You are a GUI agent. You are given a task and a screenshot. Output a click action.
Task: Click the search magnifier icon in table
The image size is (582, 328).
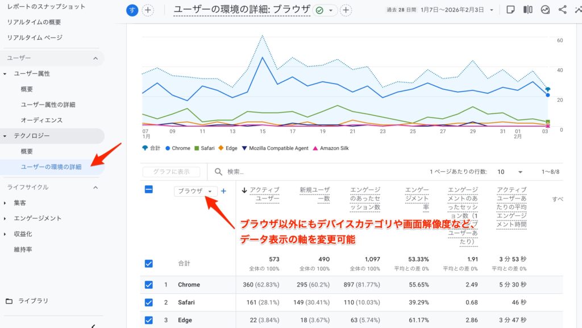click(x=218, y=172)
